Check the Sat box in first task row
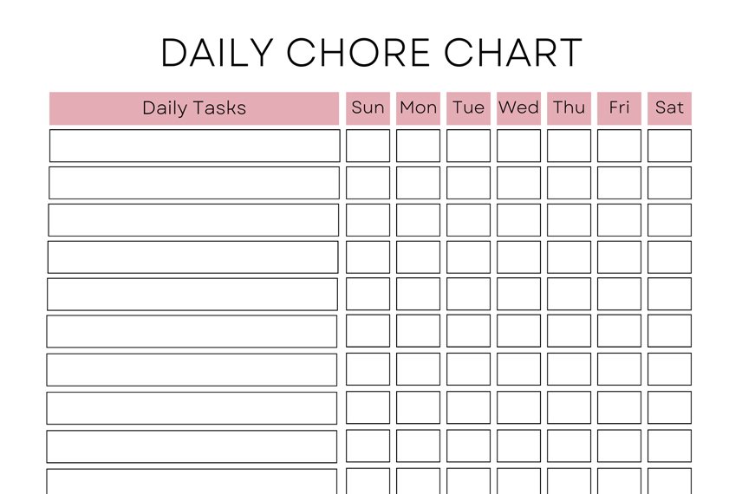 point(669,146)
